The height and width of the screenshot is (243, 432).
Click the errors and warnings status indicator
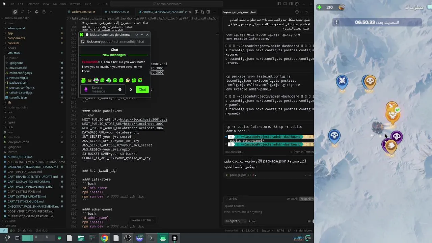click(x=40, y=231)
